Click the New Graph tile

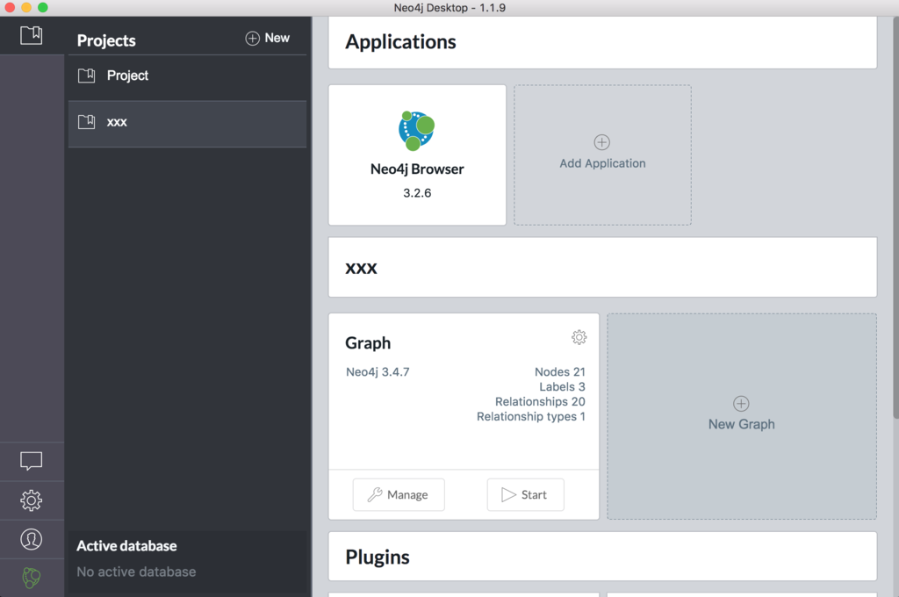[742, 416]
